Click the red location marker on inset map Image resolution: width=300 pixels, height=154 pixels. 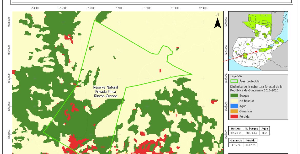[x=256, y=52]
